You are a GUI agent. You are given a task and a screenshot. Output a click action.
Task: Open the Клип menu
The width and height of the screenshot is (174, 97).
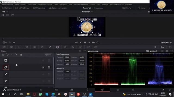click(56, 5)
